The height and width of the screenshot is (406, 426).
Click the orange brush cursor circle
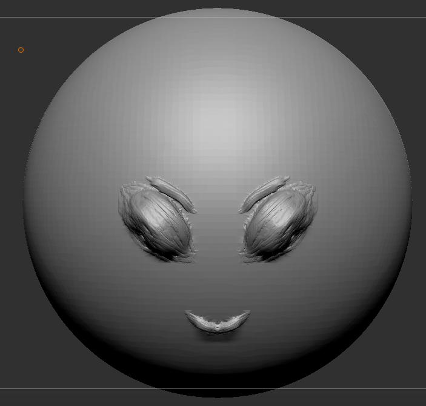[x=21, y=50]
